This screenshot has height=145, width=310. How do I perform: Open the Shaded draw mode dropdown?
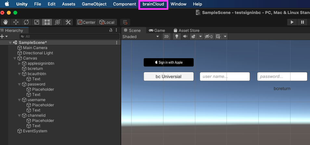[x=141, y=37]
